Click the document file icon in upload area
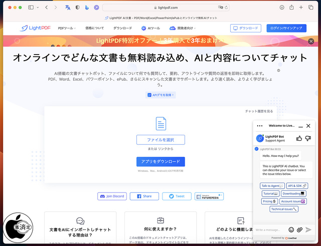This screenshot has width=321, height=246. tap(161, 124)
